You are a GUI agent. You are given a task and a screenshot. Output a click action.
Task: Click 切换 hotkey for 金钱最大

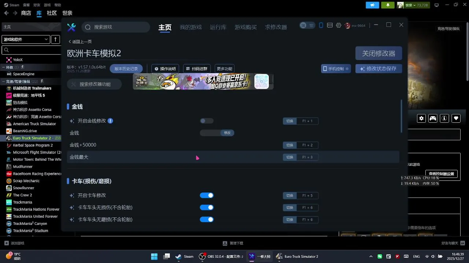pos(290,157)
